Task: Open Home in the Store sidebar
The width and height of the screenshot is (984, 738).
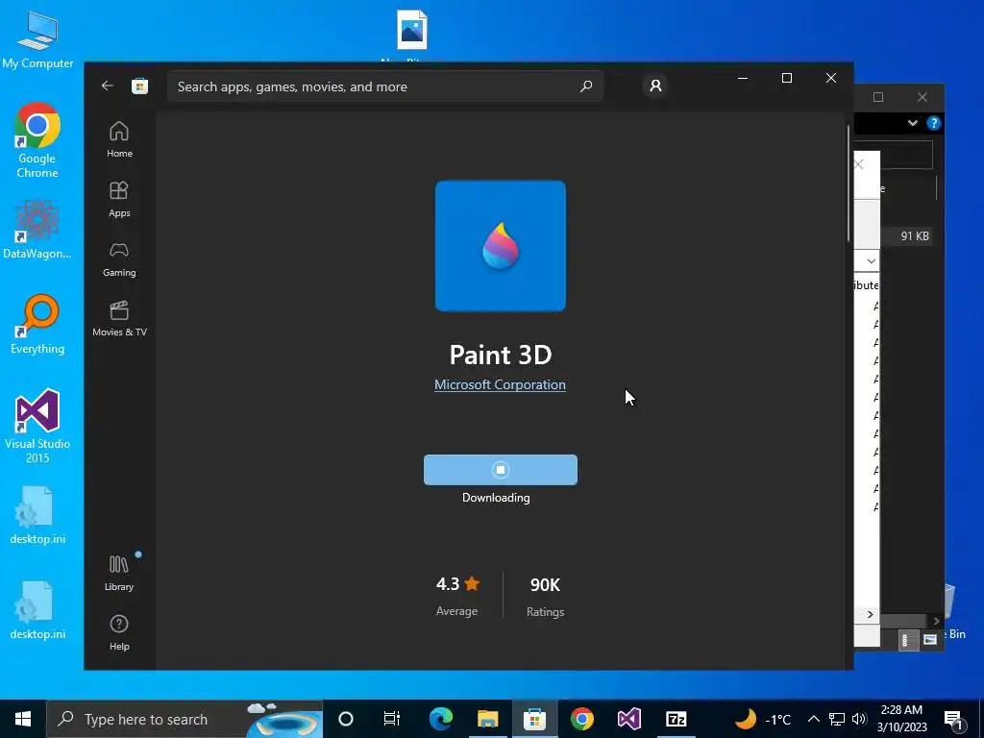Action: [119, 139]
